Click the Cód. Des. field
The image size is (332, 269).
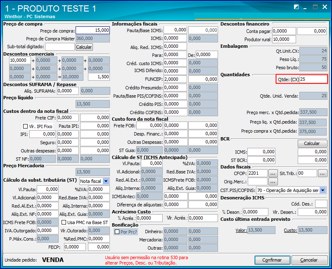(321, 204)
